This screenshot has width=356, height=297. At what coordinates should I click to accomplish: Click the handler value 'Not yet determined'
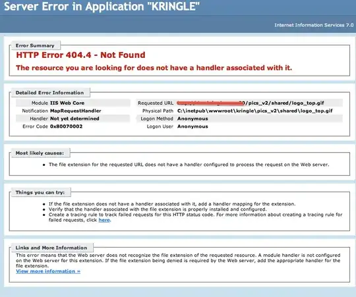point(74,119)
